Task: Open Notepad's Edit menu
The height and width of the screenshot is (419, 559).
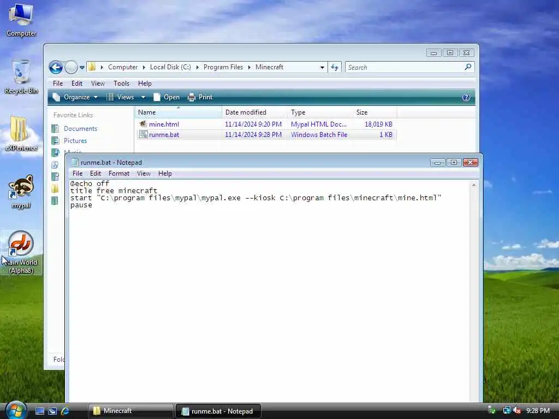Action: point(95,173)
